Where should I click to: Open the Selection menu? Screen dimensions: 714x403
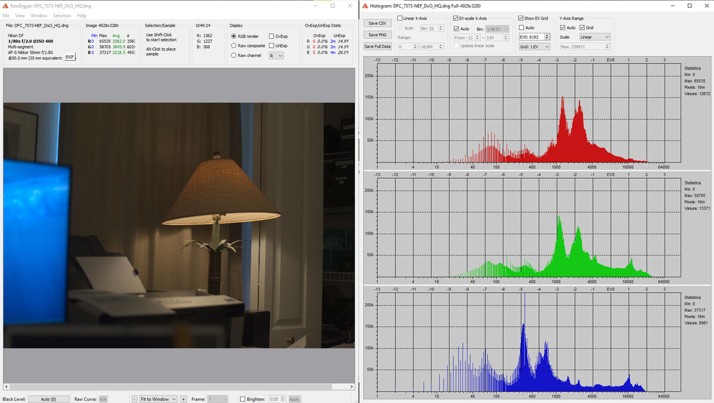click(x=61, y=15)
